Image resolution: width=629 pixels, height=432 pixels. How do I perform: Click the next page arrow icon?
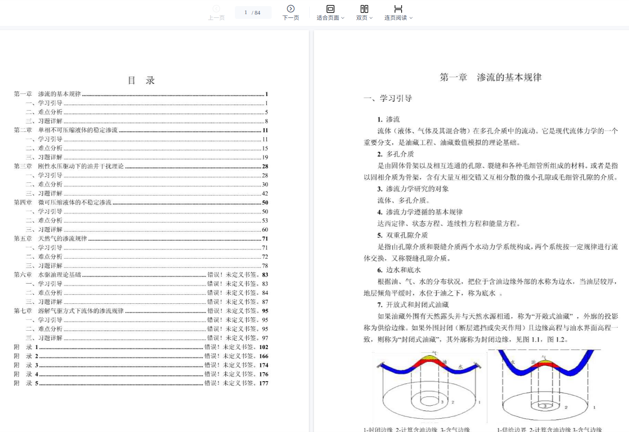coord(290,9)
